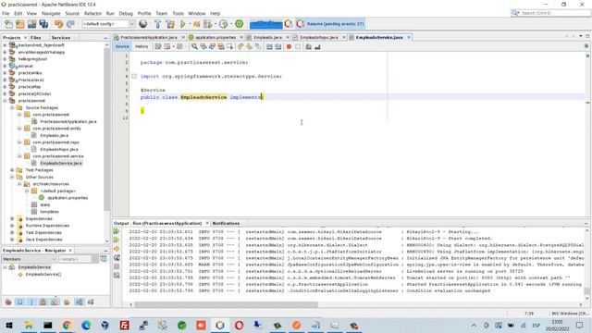Toggle Sort by Source in Navigator
This screenshot has height=333, width=592.
(91, 302)
